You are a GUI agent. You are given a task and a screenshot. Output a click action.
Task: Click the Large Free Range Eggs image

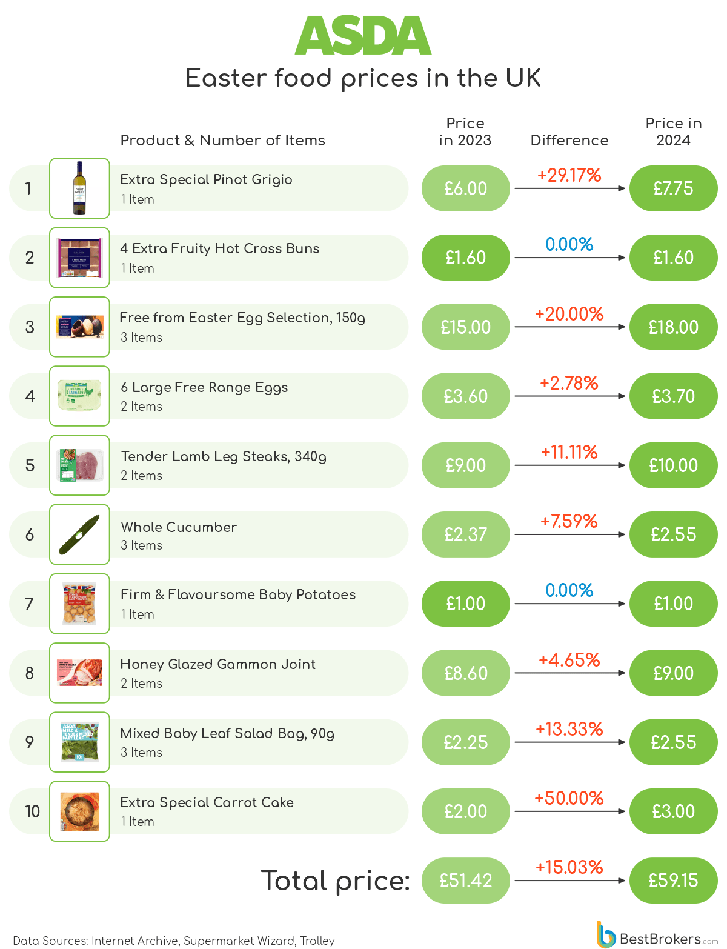79,396
